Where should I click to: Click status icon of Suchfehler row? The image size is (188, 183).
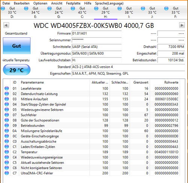point(7,115)
